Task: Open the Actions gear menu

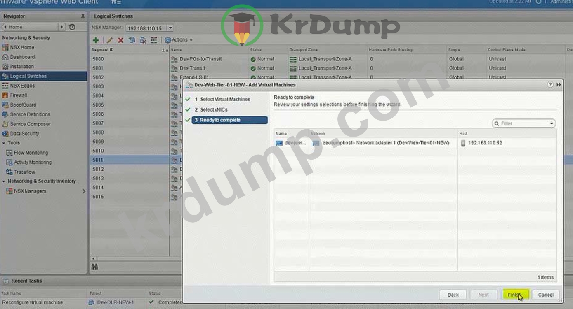Action: [x=179, y=40]
